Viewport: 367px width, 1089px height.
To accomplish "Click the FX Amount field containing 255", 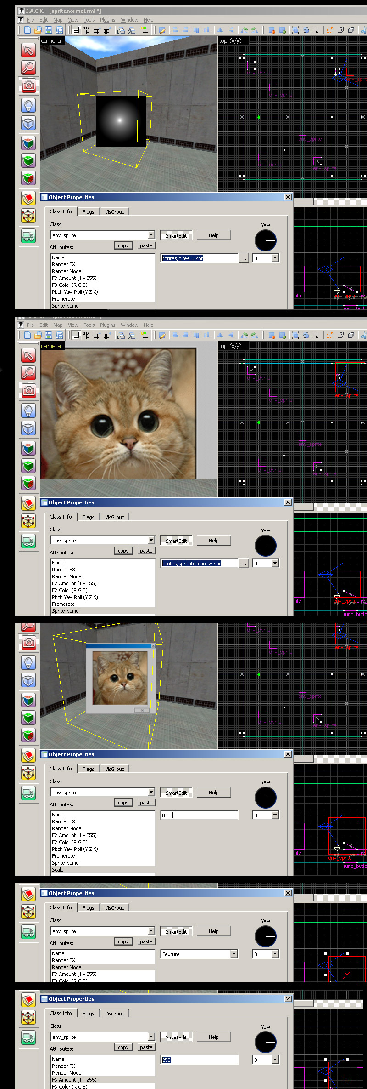I will 199,1060.
